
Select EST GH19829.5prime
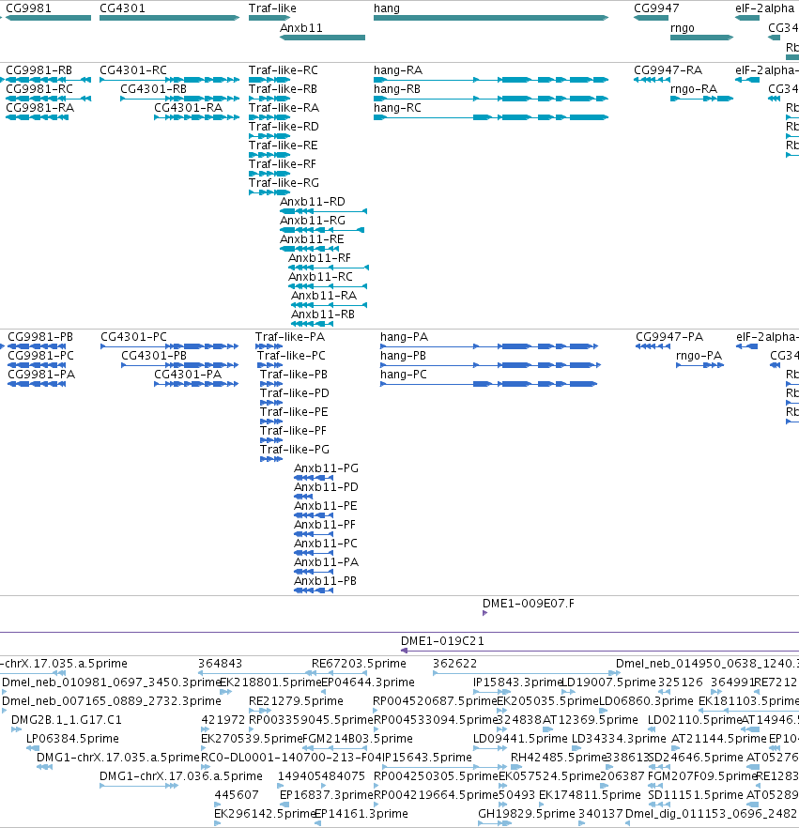tap(495, 823)
